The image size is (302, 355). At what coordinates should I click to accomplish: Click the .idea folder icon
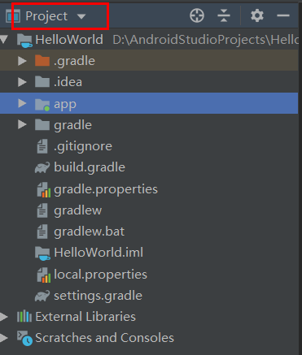(x=42, y=81)
